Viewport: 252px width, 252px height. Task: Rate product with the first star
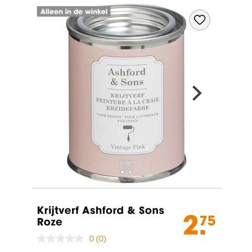pos(41,238)
